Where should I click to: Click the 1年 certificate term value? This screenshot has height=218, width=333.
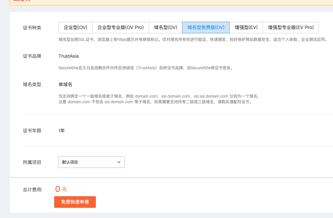(x=62, y=131)
